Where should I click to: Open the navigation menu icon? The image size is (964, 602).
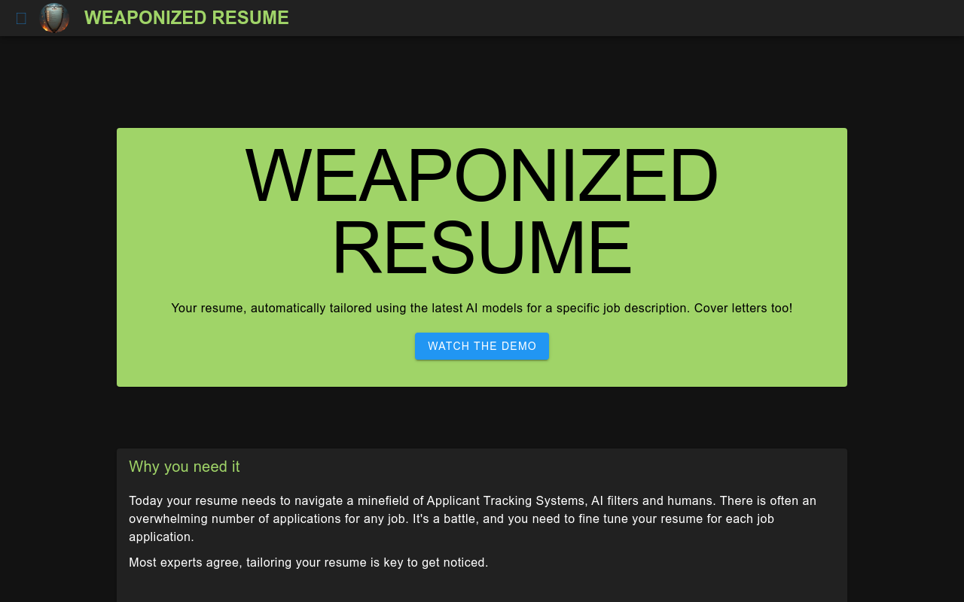[21, 18]
